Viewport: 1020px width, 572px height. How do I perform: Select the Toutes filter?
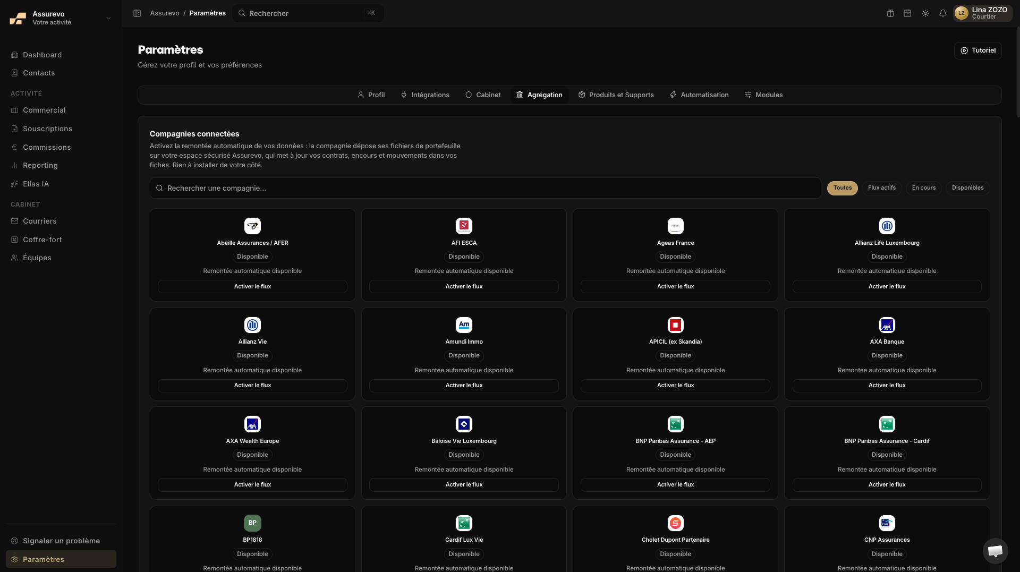842,188
